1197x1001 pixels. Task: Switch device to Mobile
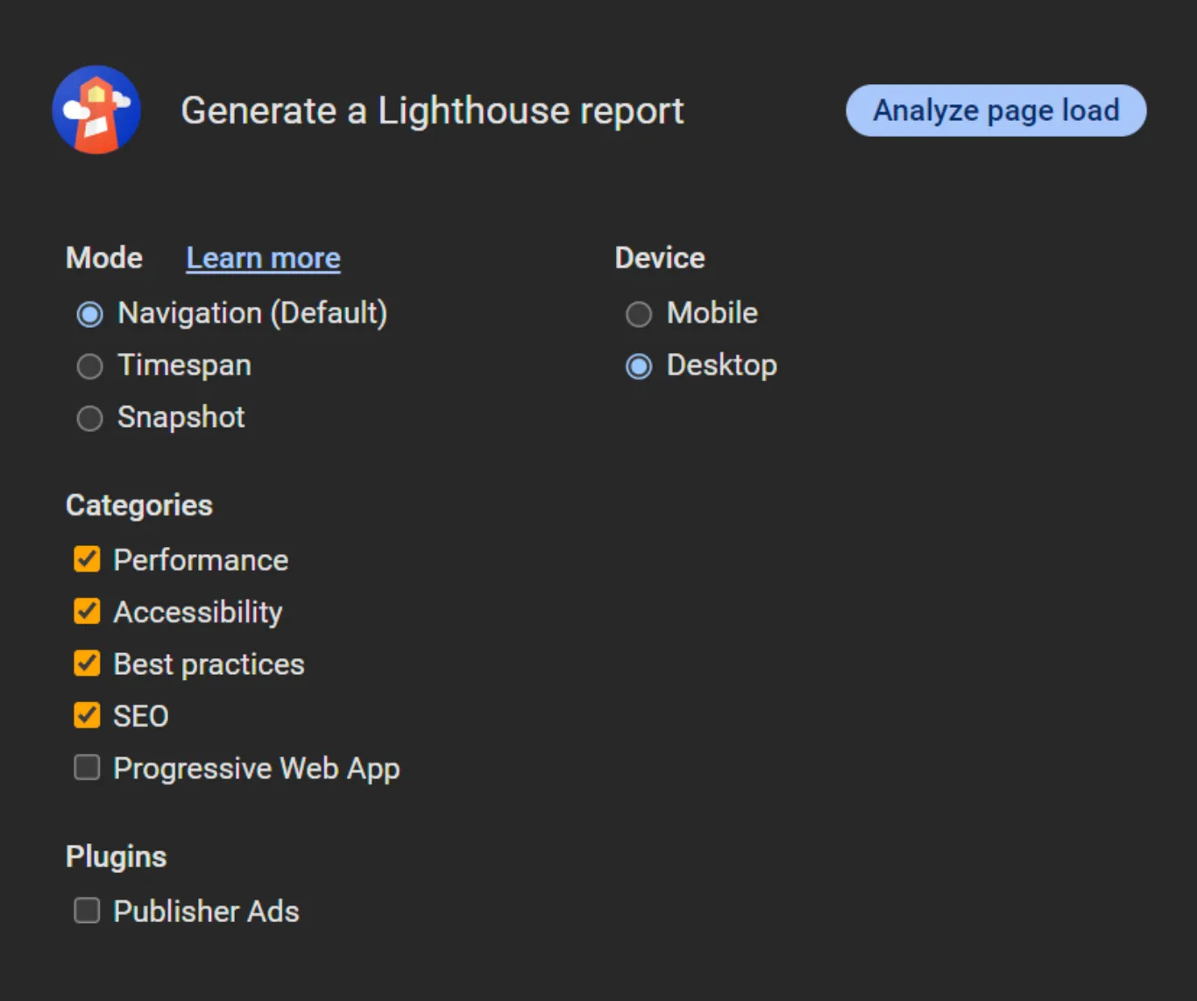pos(639,314)
